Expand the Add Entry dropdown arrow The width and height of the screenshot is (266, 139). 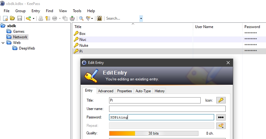coord(33,18)
